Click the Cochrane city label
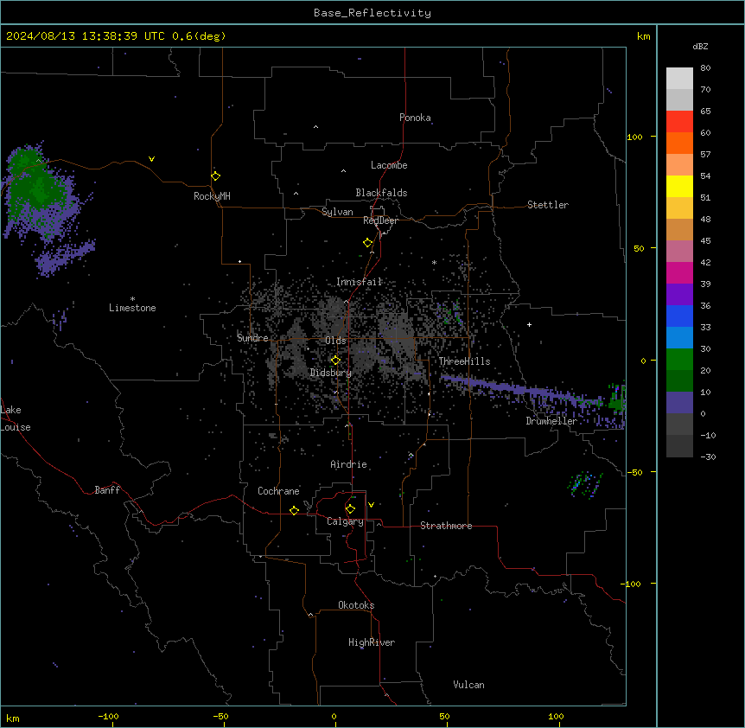Image resolution: width=745 pixels, height=728 pixels. point(278,491)
